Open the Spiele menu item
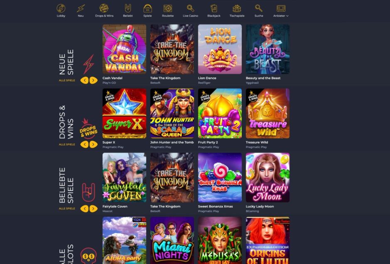This screenshot has height=264, width=390. click(x=147, y=11)
